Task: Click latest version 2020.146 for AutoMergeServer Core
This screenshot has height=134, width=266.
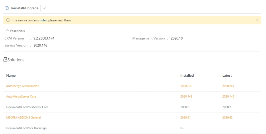Action: pyautogui.click(x=228, y=96)
